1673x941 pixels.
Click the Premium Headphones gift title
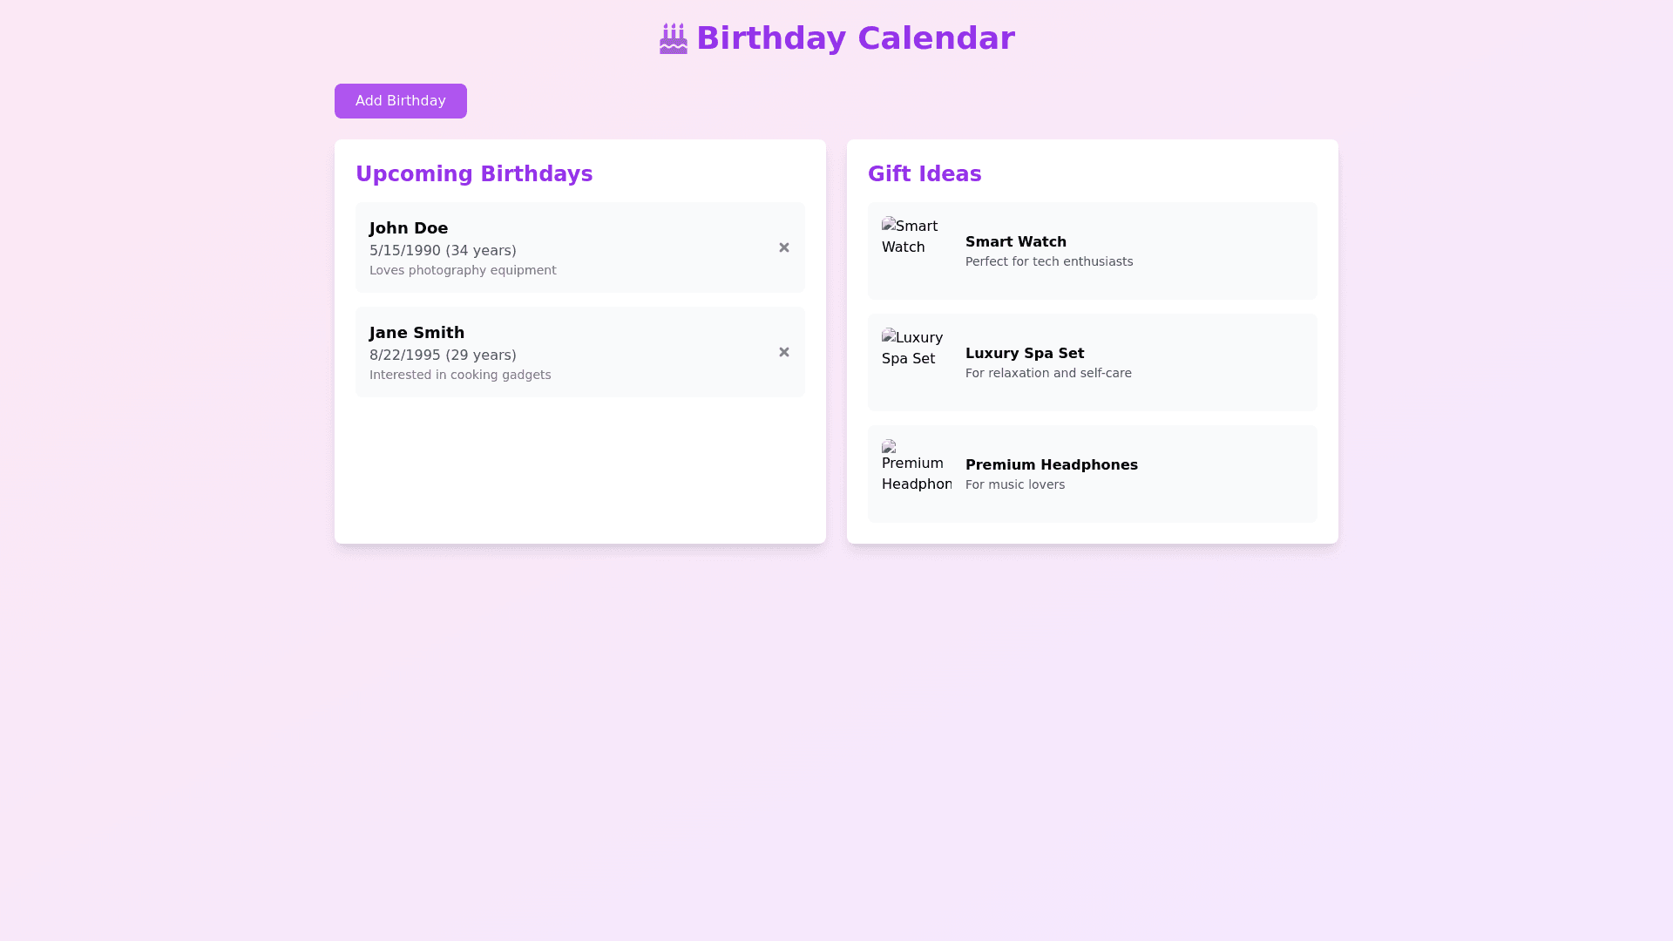[x=1051, y=464]
